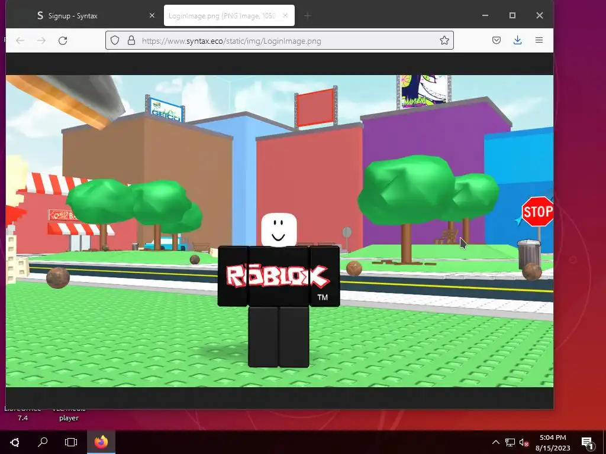Show hidden system tray icons
Viewport: 606px width, 454px height.
coord(495,442)
